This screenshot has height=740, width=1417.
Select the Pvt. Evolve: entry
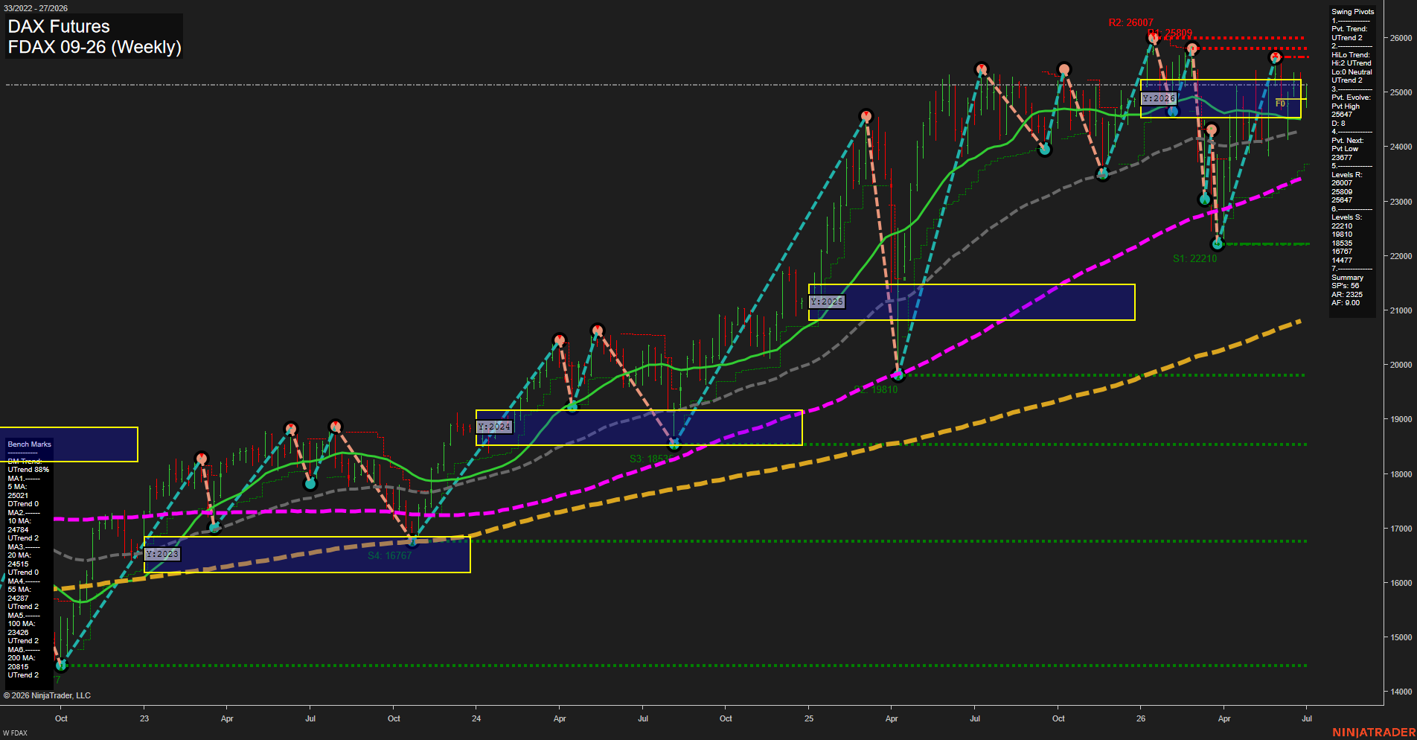[x=1351, y=98]
